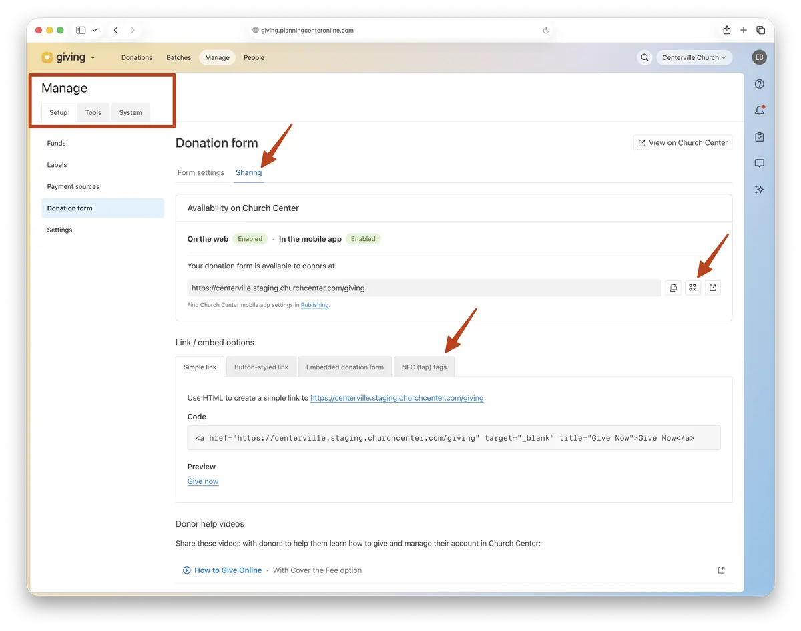This screenshot has width=801, height=631.
Task: Open the EB profile avatar
Action: coord(760,57)
